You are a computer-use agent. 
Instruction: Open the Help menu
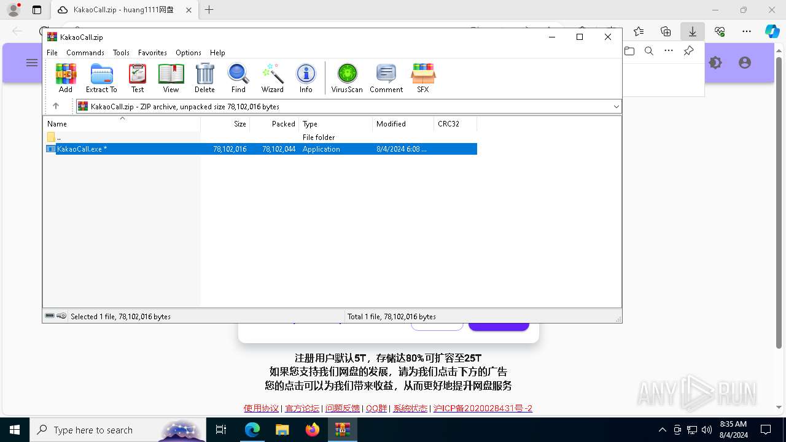(x=217, y=53)
